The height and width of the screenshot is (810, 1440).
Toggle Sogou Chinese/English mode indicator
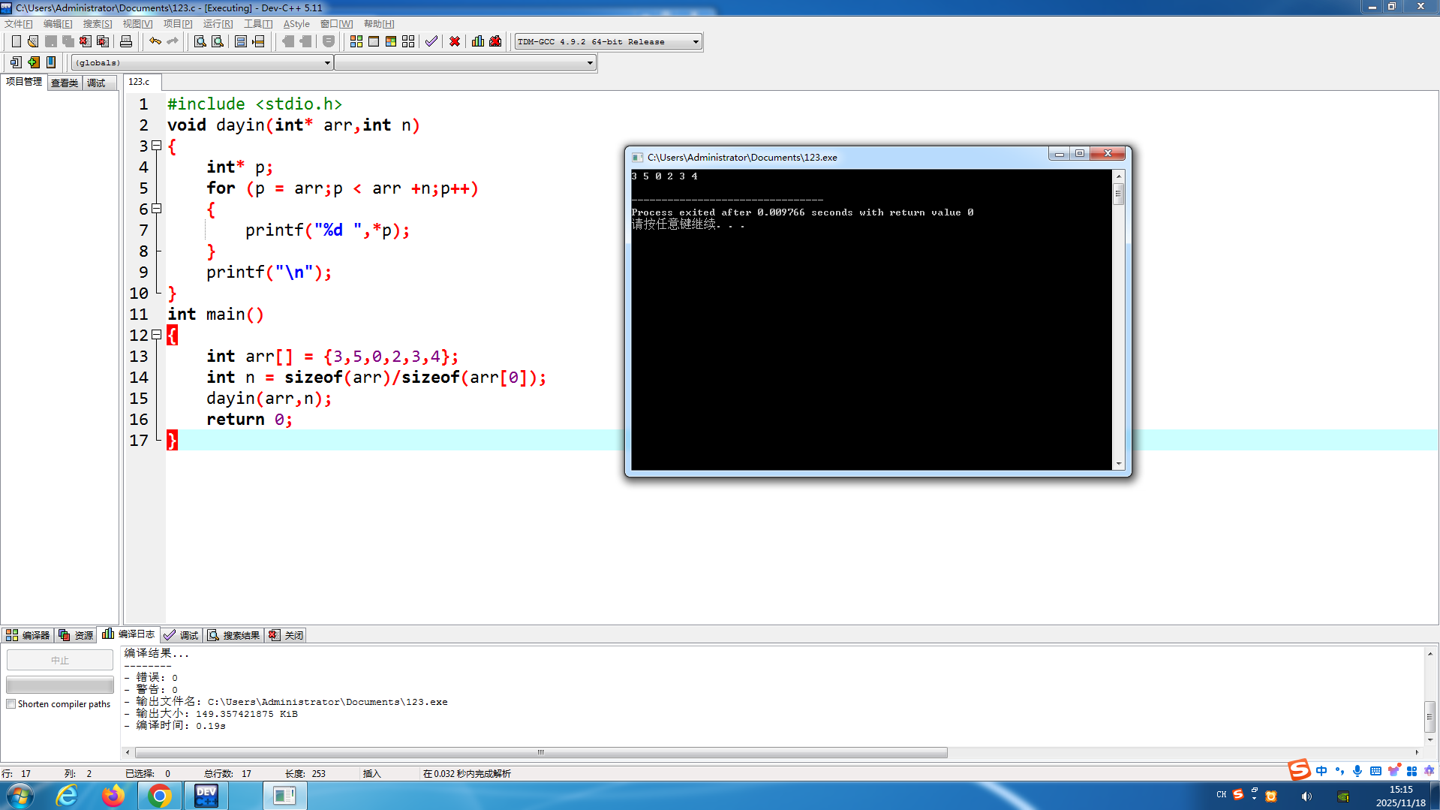1321,771
